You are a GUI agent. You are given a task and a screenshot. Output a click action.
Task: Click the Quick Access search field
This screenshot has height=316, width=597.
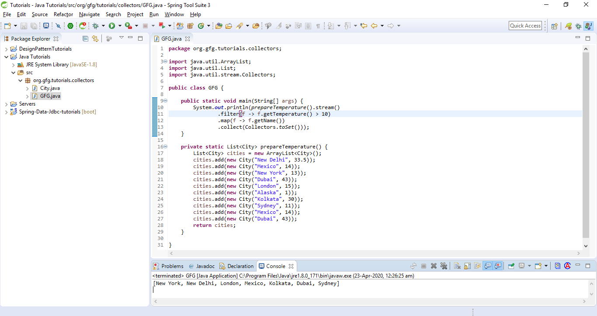point(525,26)
